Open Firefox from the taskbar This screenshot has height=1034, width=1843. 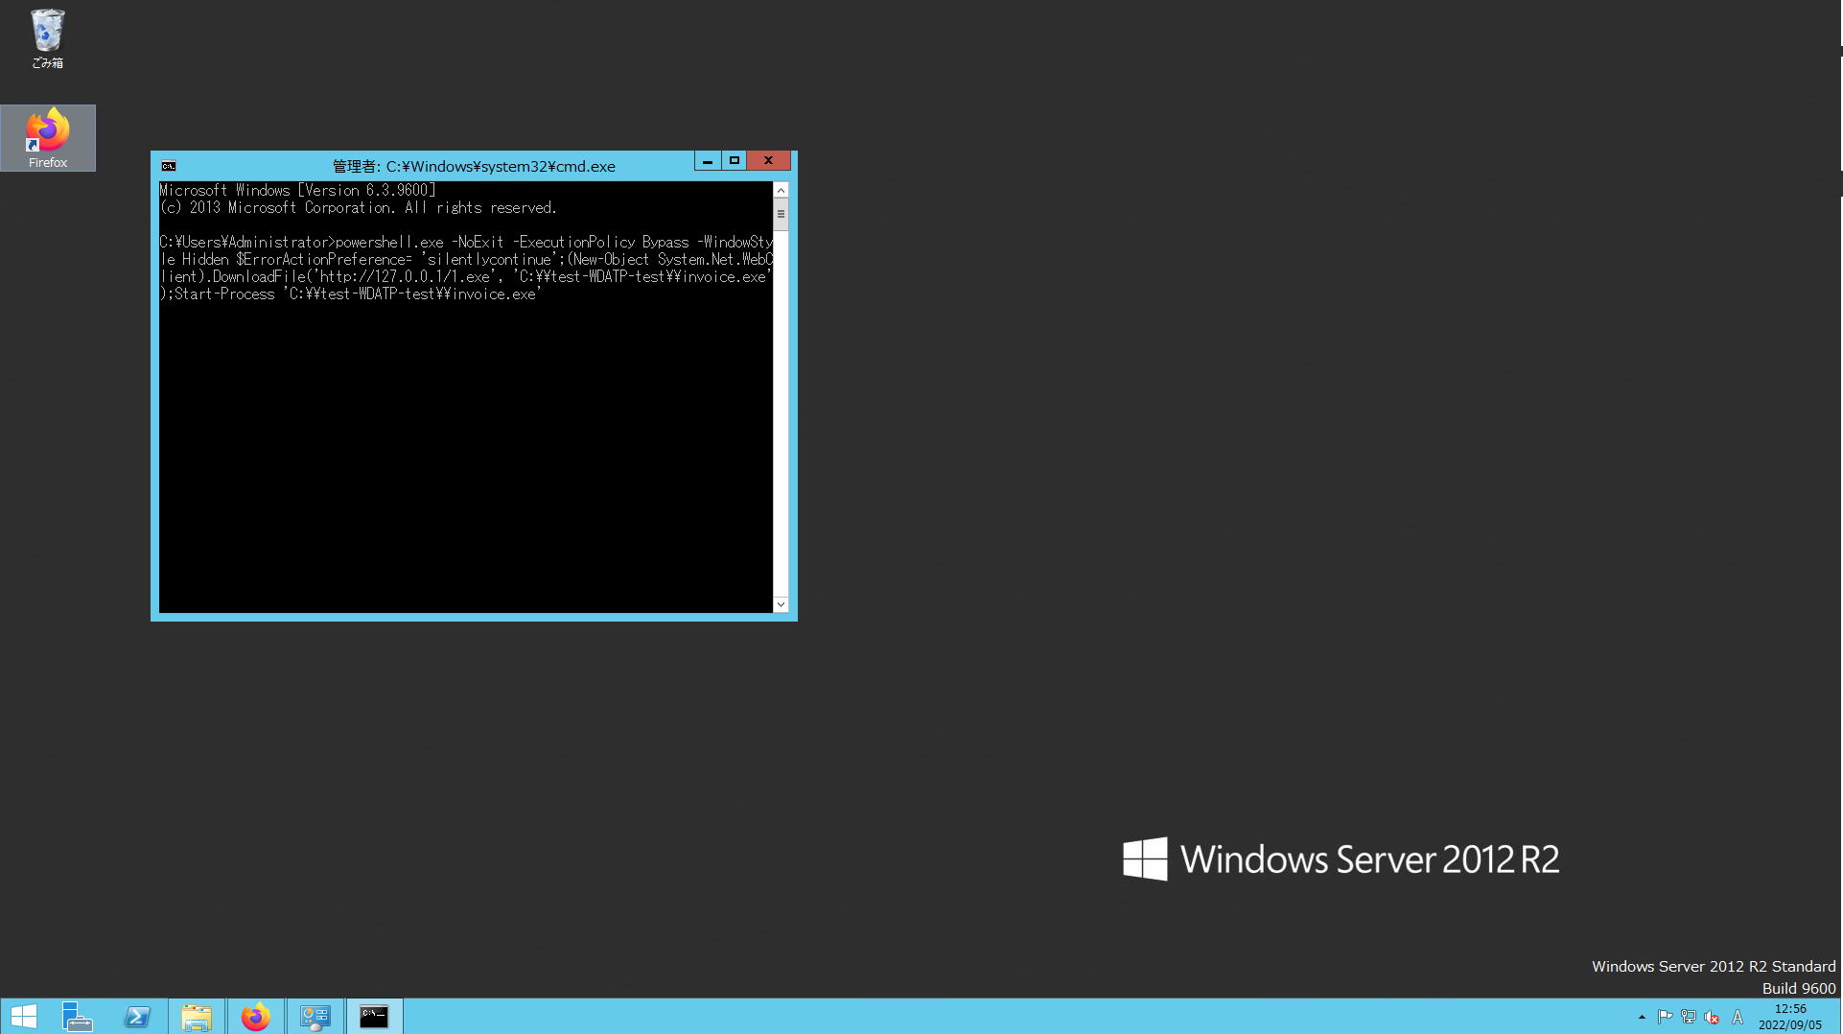coord(255,1016)
